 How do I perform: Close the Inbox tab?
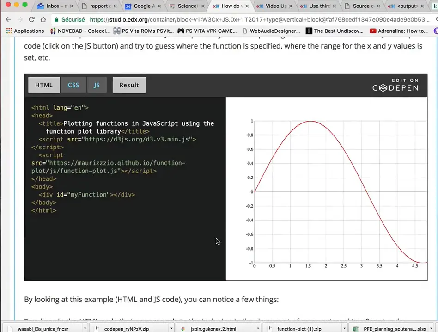coord(72,6)
